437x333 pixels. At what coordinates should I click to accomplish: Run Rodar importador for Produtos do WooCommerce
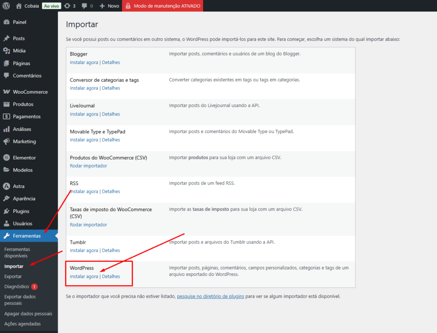pyautogui.click(x=88, y=165)
